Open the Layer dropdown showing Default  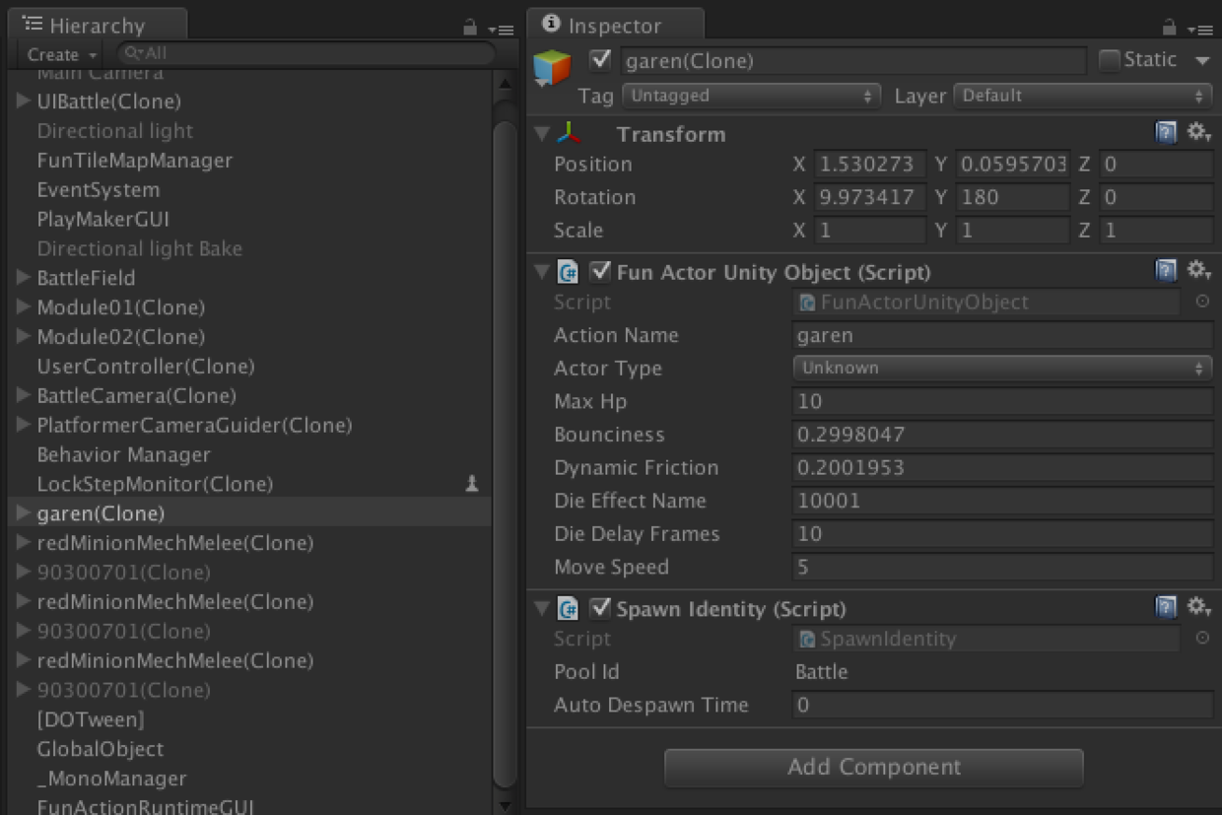tap(1083, 96)
